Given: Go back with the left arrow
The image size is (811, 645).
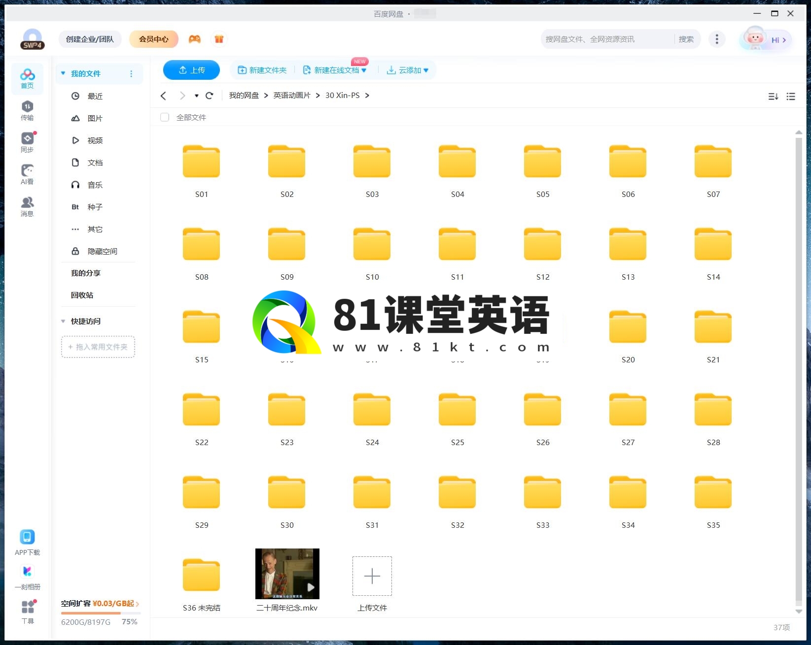Looking at the screenshot, I should 164,96.
